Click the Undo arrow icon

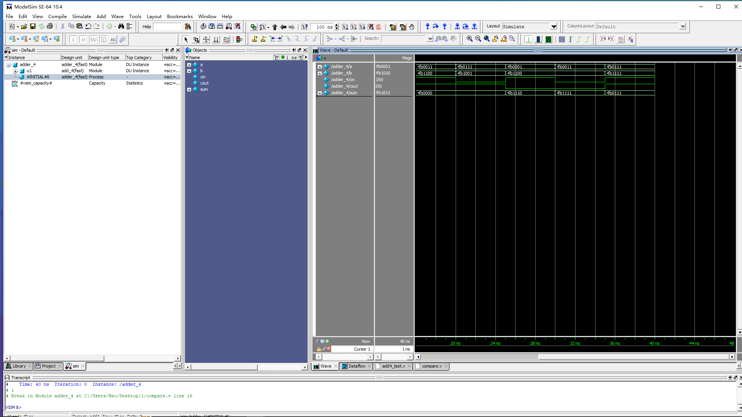point(88,27)
